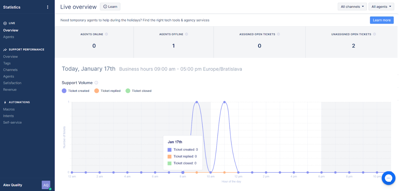Open the Statistics three-dot menu
This screenshot has width=399, height=191.
(48, 7)
